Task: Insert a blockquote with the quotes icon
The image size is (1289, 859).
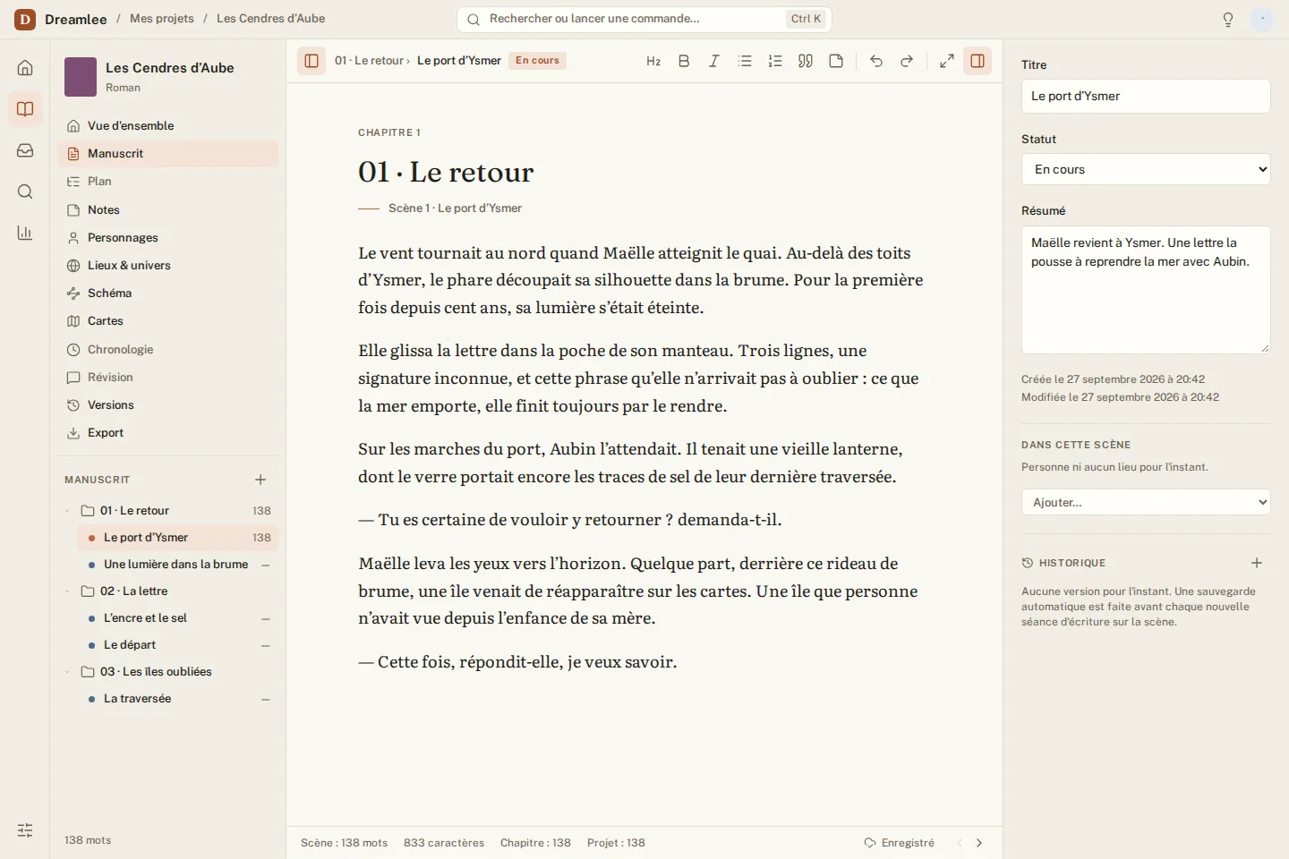Action: (x=806, y=61)
